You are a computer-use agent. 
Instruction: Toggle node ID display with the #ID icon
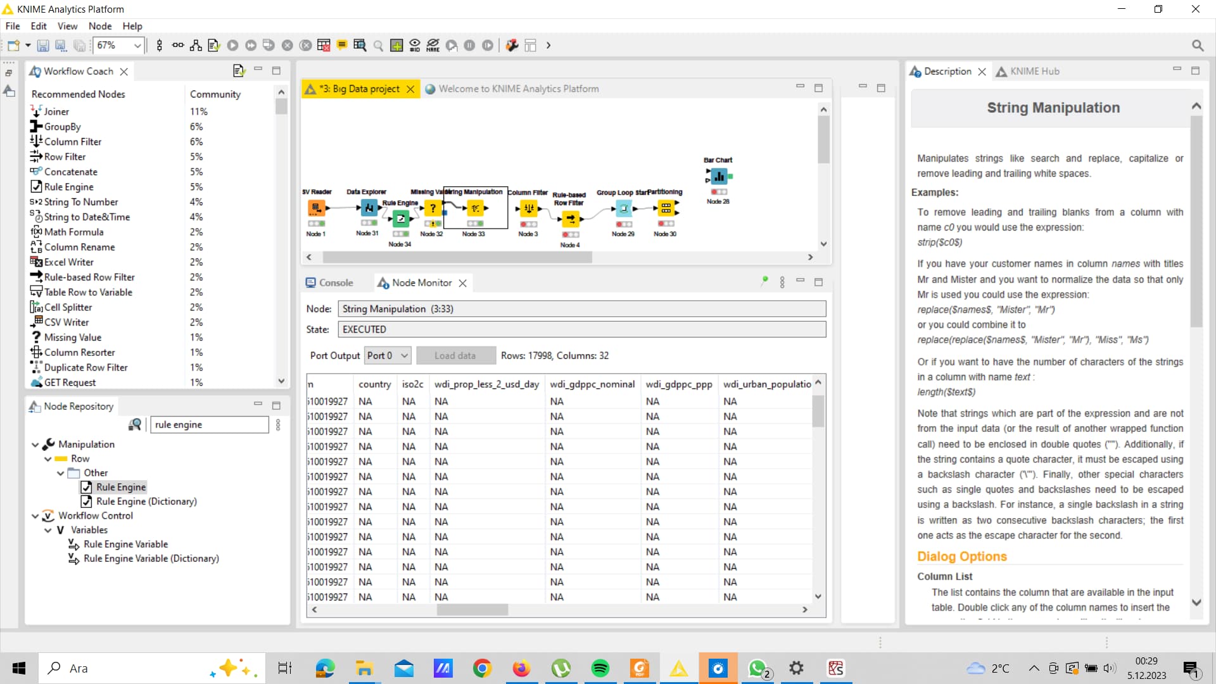(x=415, y=45)
